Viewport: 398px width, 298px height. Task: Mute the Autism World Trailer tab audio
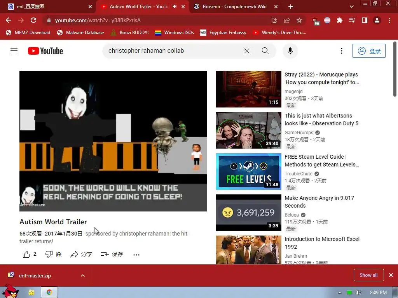(175, 7)
